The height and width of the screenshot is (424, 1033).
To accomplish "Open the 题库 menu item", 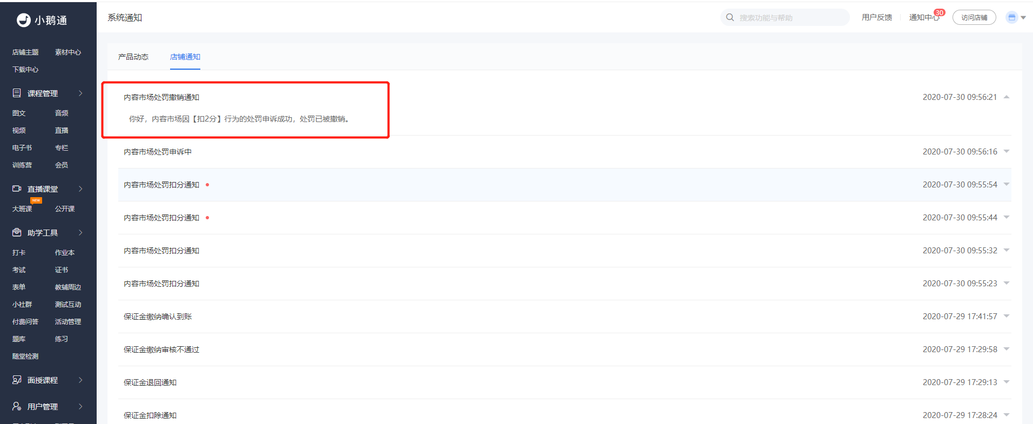I will [19, 339].
